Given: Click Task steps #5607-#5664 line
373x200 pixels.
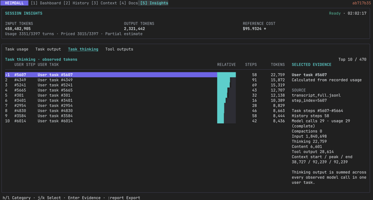Looking at the screenshot, I should point(317,111).
